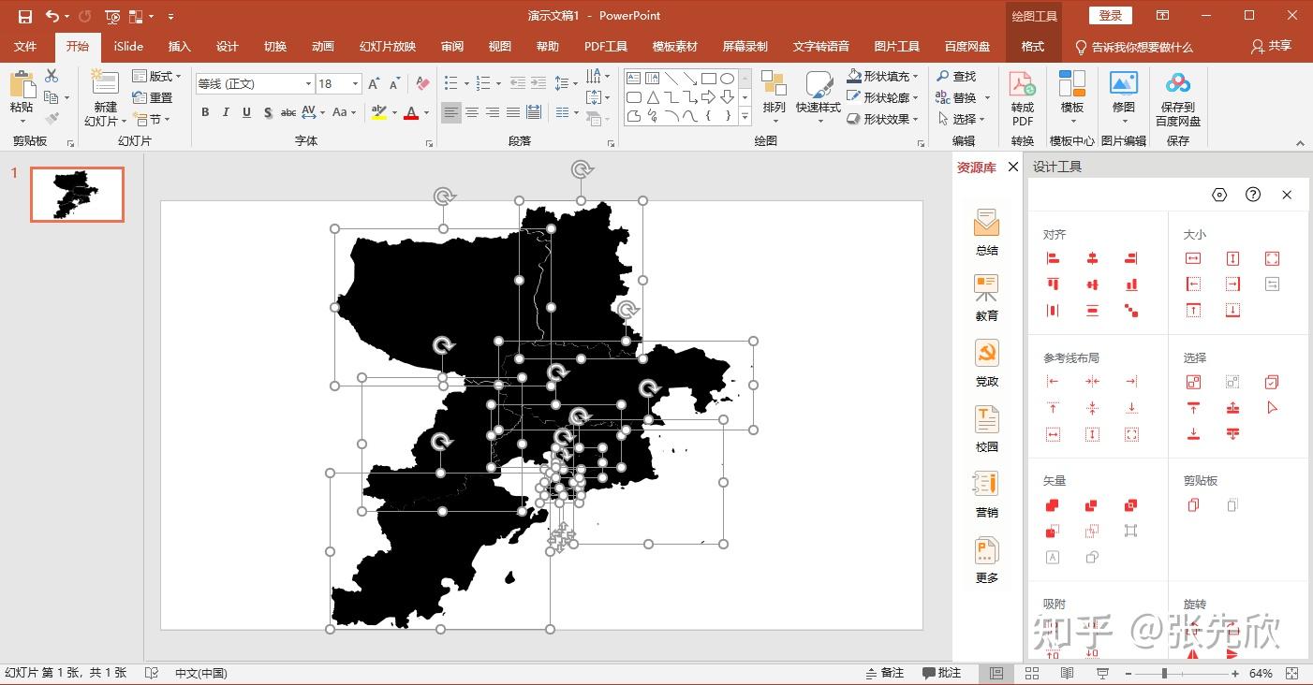The height and width of the screenshot is (685, 1313).
Task: Click the 备注 notes button in status bar
Action: pos(884,673)
